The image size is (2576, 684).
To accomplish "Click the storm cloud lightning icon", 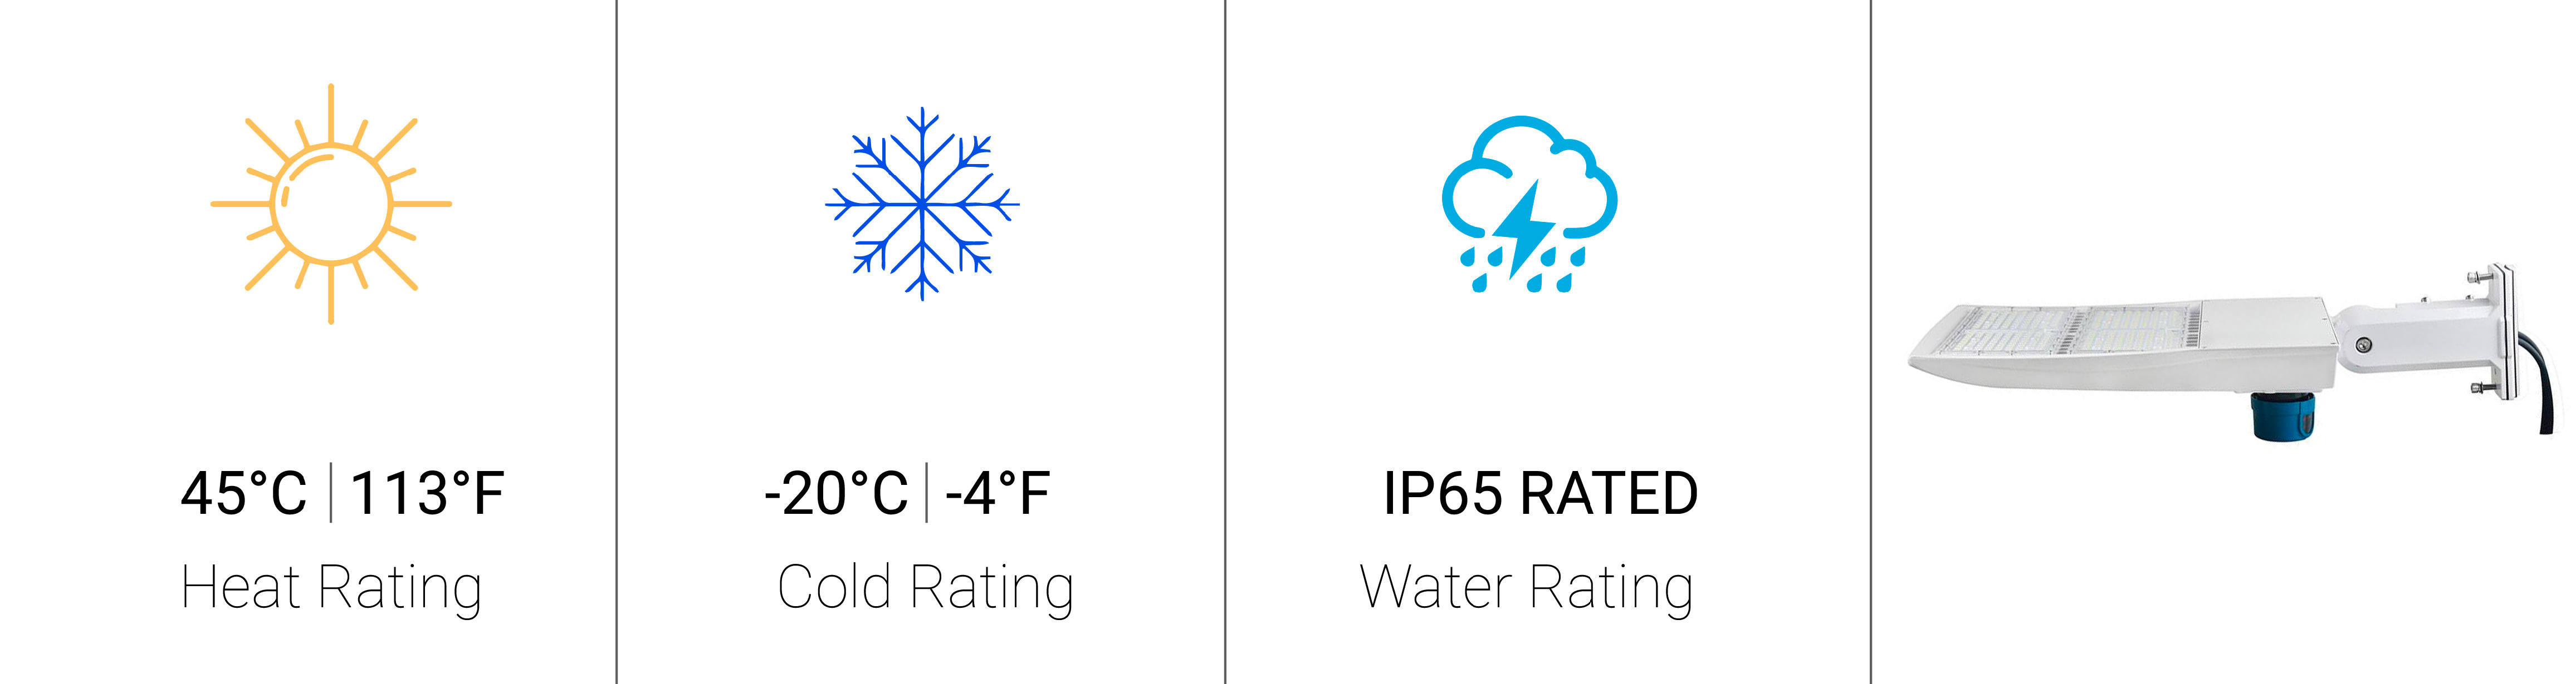I will point(1529,205).
